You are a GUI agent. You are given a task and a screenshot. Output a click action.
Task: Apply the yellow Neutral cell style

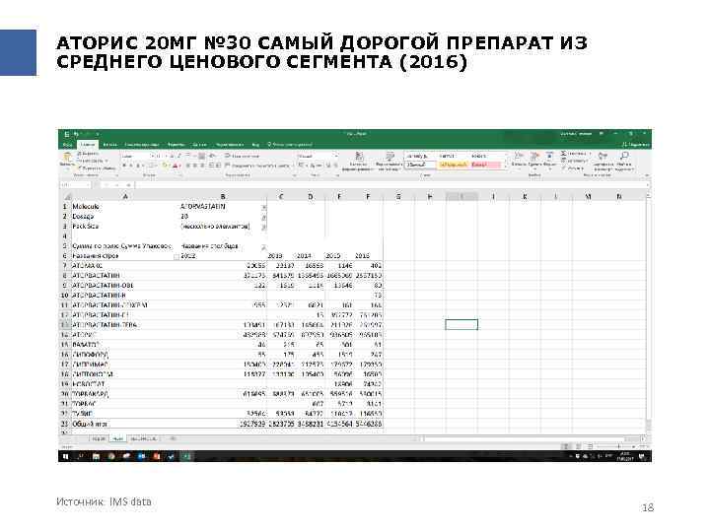click(x=455, y=165)
